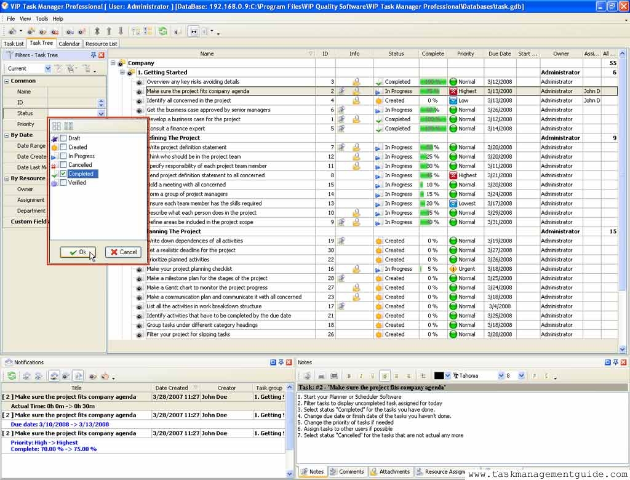630x480 pixels.
Task: Click the task tree scrollbar down arrow
Action: (623, 350)
